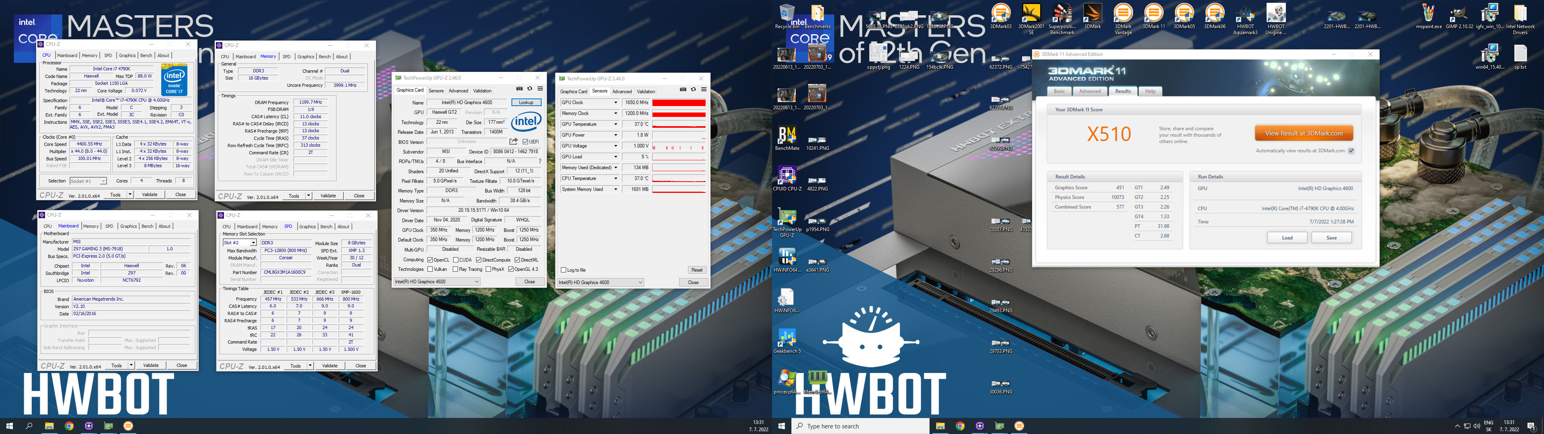The height and width of the screenshot is (434, 1544).
Task: Open the 3DMark05 desktop shortcut
Action: click(x=1184, y=17)
